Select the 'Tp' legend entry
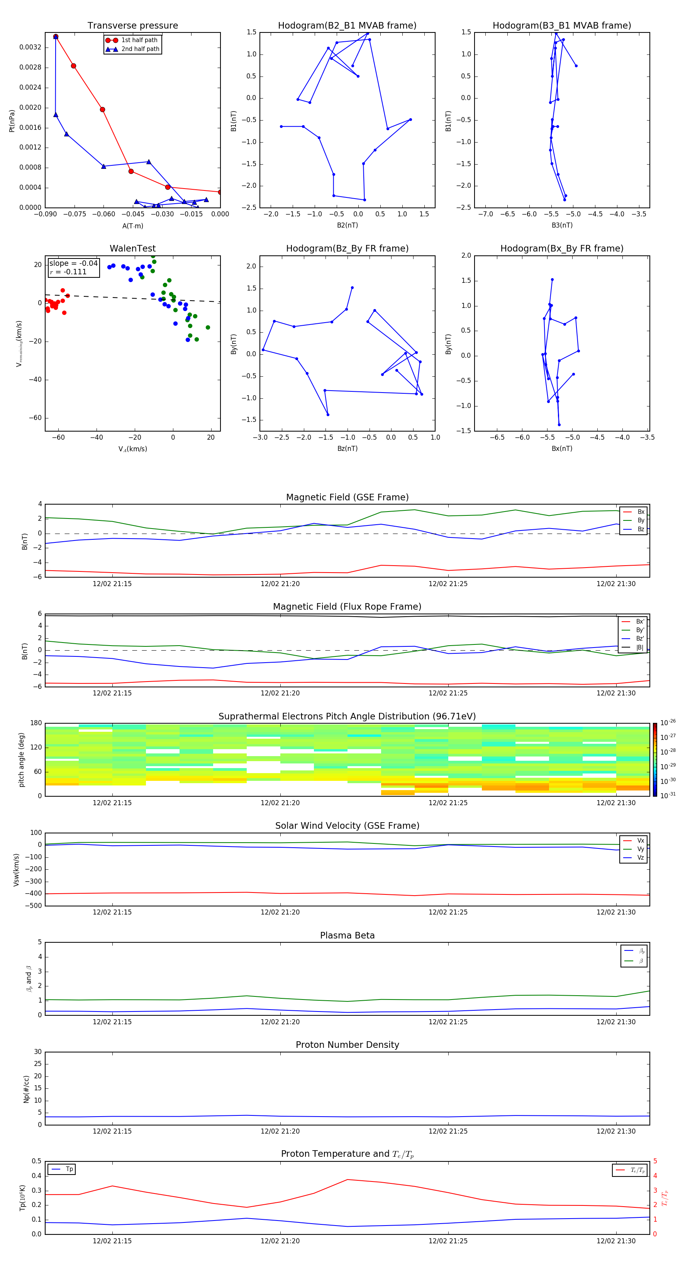Viewport: 695px width, 1275px height. (x=62, y=1169)
